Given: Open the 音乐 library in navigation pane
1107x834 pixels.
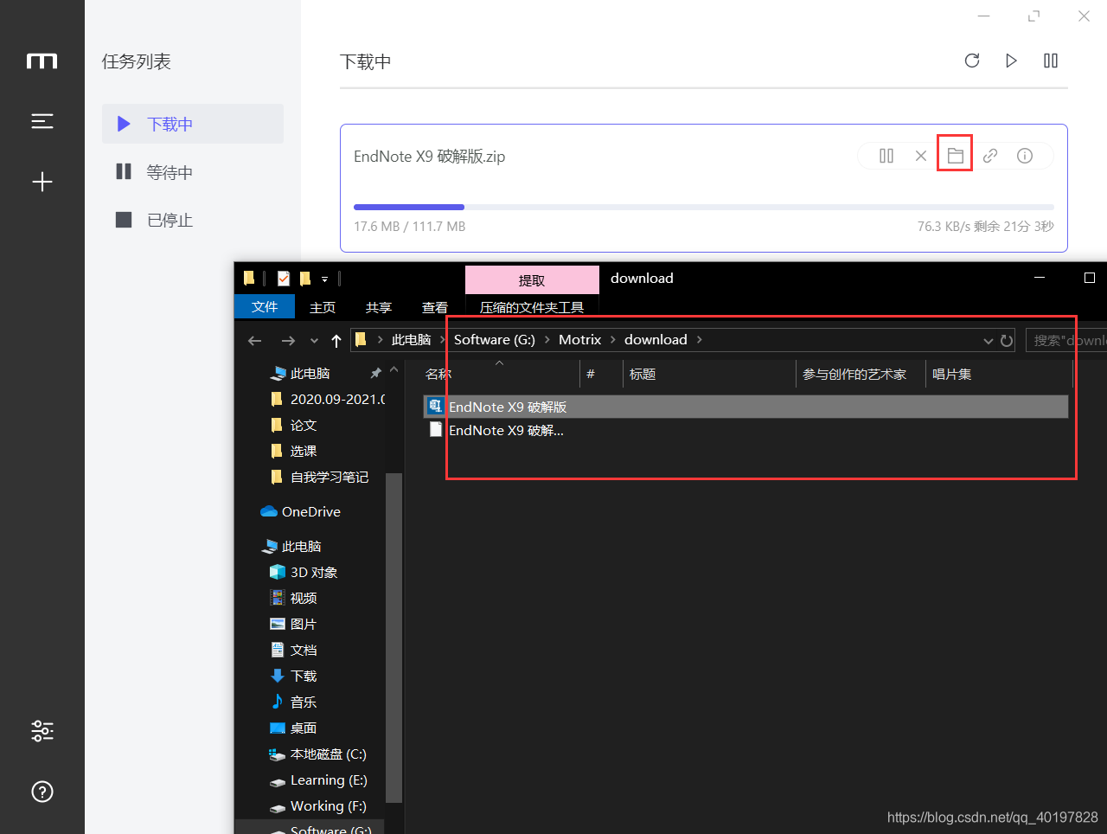Looking at the screenshot, I should (x=293, y=702).
